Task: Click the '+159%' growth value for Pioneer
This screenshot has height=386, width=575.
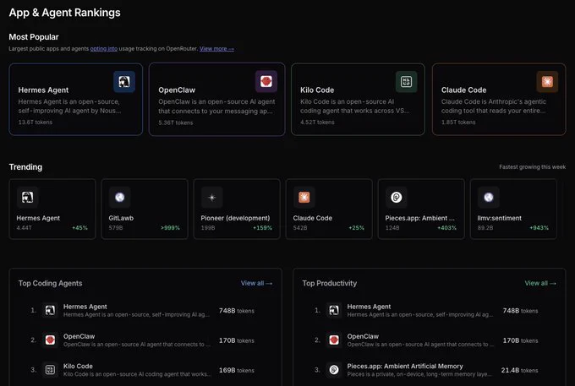Action: [263, 228]
